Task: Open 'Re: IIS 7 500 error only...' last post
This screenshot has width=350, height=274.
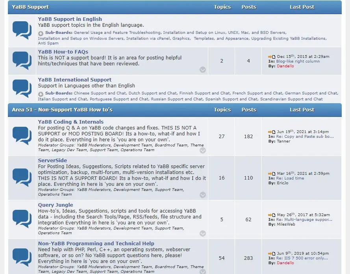Action: pos(302,258)
